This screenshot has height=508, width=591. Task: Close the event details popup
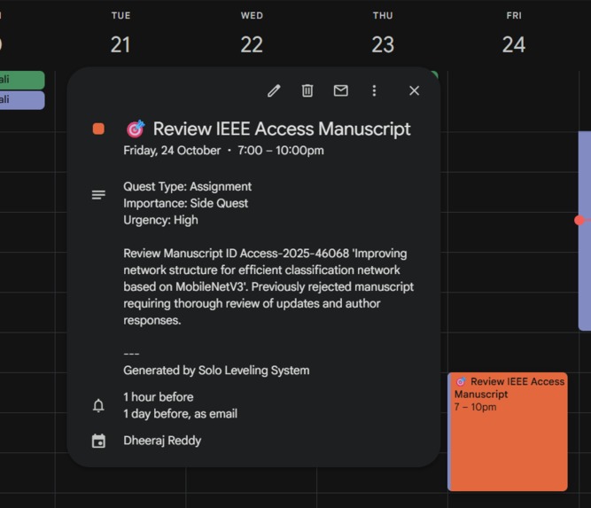pos(414,91)
